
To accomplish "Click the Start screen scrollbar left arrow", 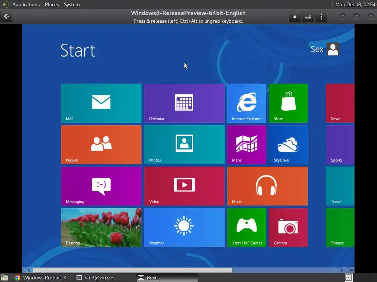I will (29, 270).
